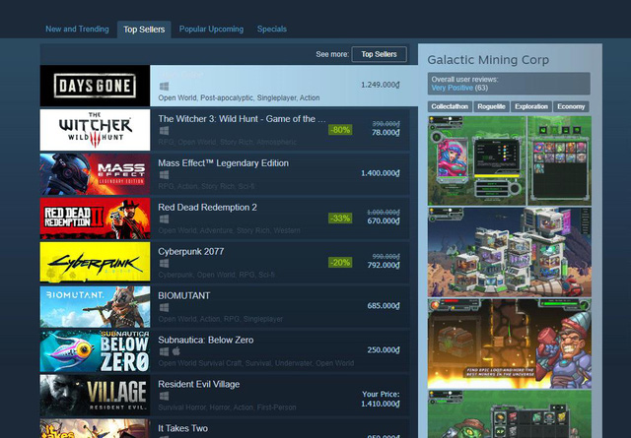
Task: Click Windows icon under Resident Evil Village
Action: (164, 396)
